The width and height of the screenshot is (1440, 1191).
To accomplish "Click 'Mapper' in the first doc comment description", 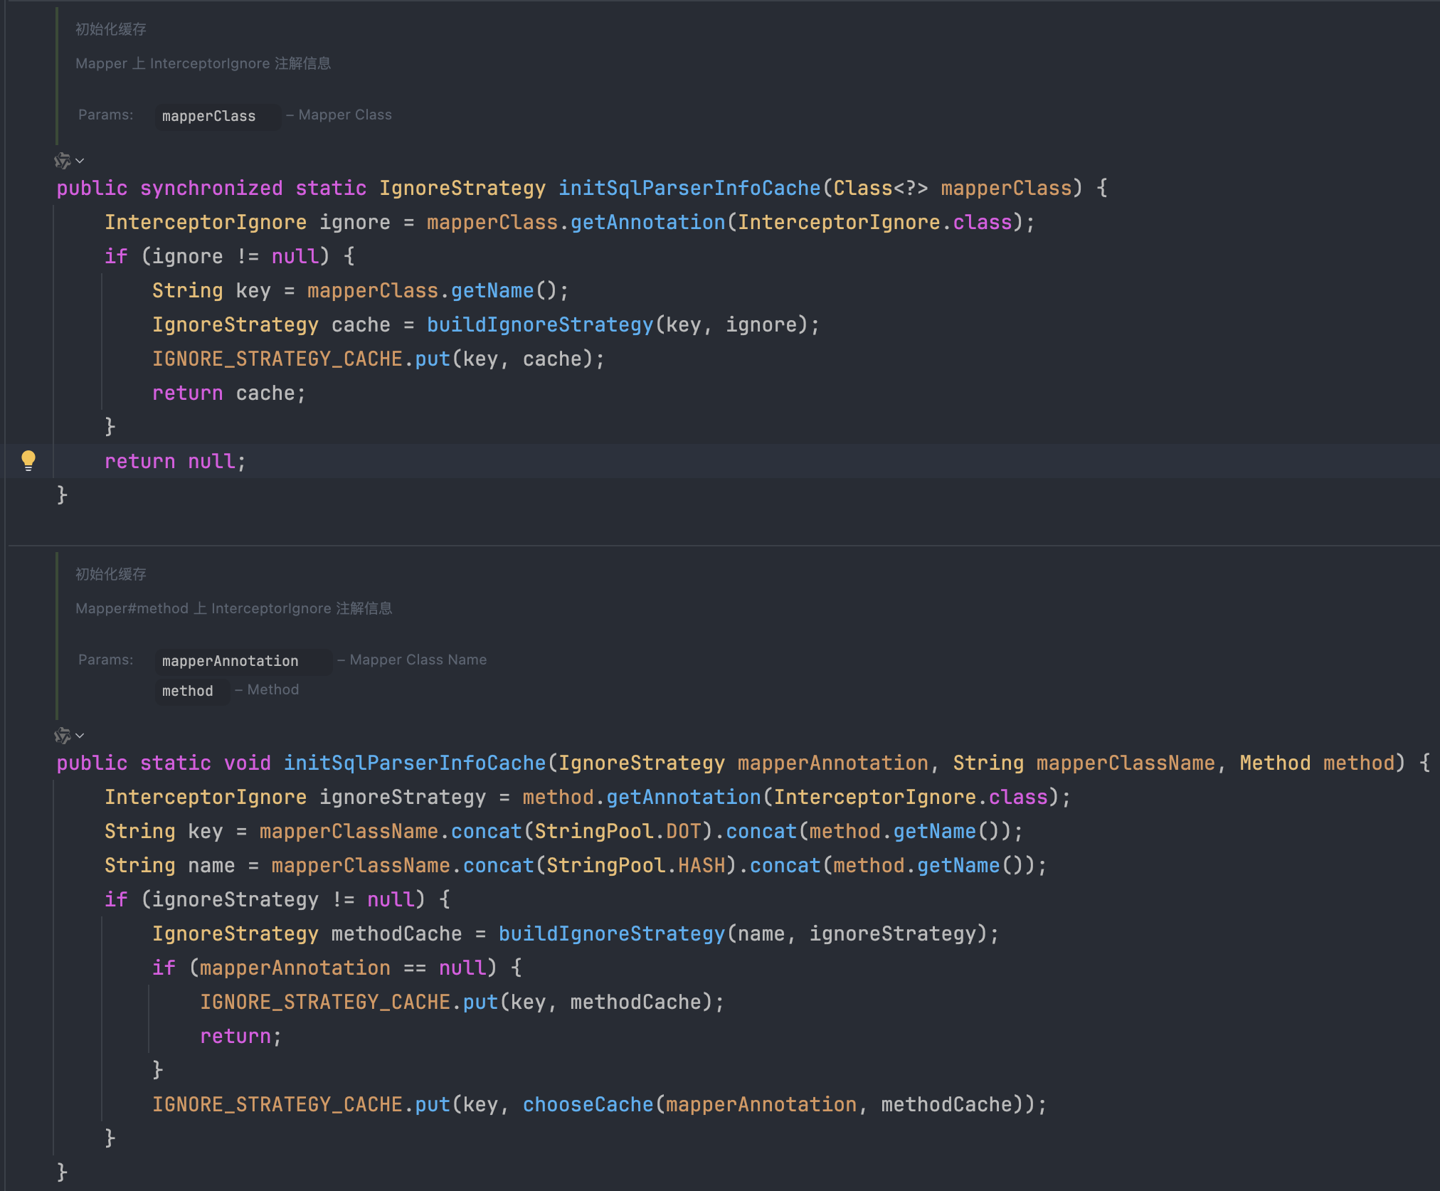I will coord(101,63).
